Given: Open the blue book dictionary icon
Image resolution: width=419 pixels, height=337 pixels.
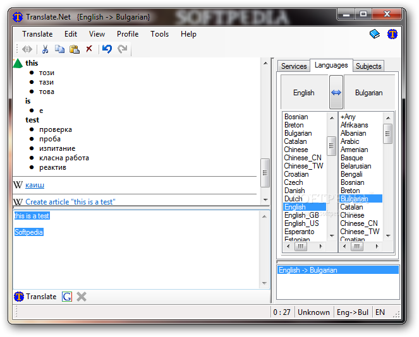Looking at the screenshot, I should click(375, 34).
